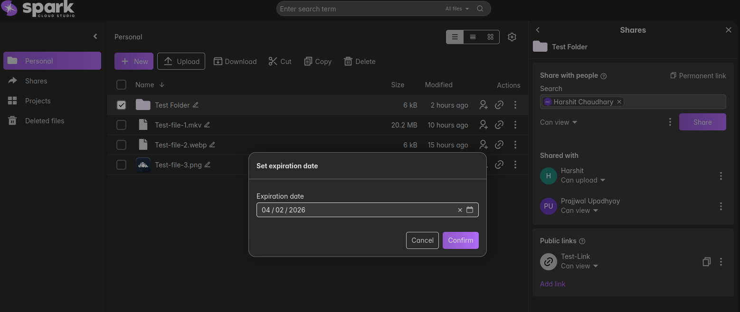Click the Add link hyperlink

click(x=552, y=284)
